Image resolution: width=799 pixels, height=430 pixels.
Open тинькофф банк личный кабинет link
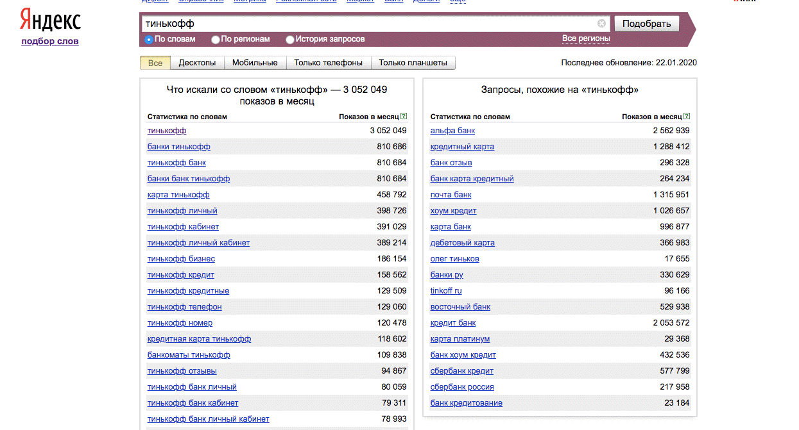(x=208, y=419)
